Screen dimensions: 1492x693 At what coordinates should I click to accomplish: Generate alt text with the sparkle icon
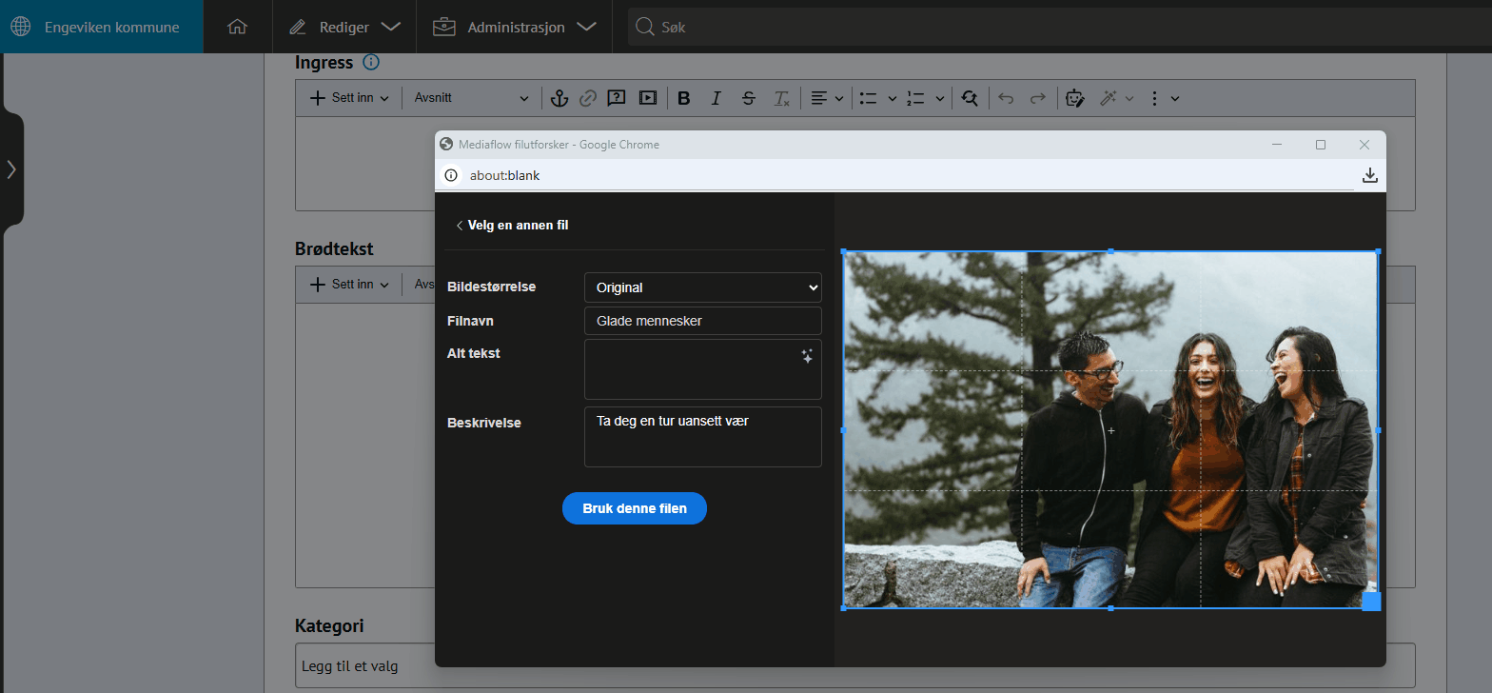coord(807,356)
